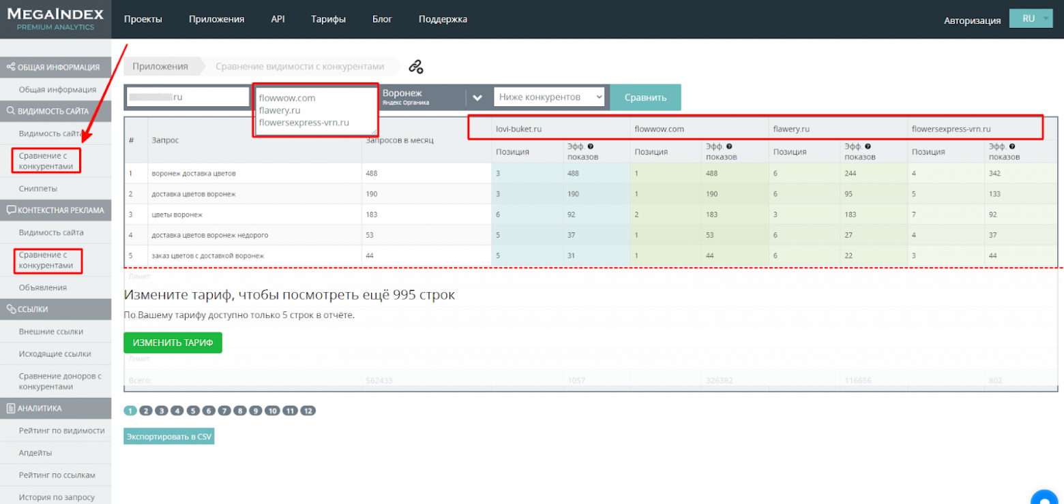Collapse the Общая информация sidebar section
This screenshot has height=504, width=1064.
(x=55, y=67)
